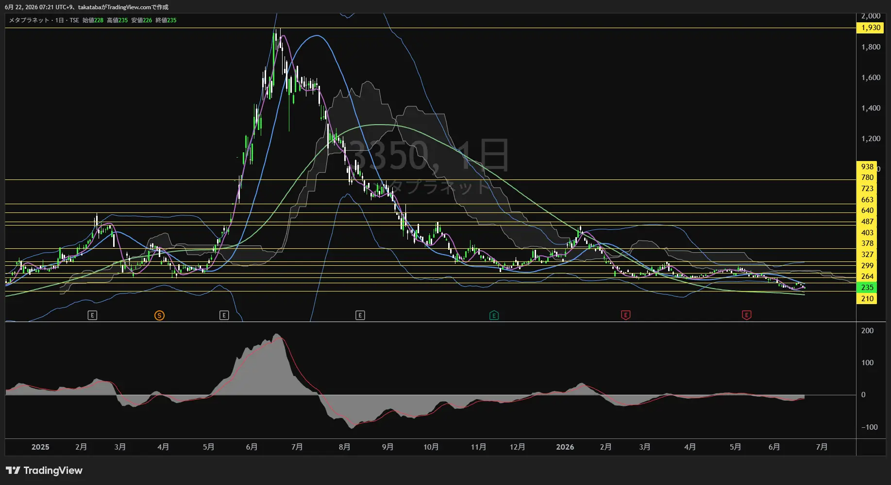The width and height of the screenshot is (891, 485).
Task: Select the green 235 current price label
Action: [867, 288]
